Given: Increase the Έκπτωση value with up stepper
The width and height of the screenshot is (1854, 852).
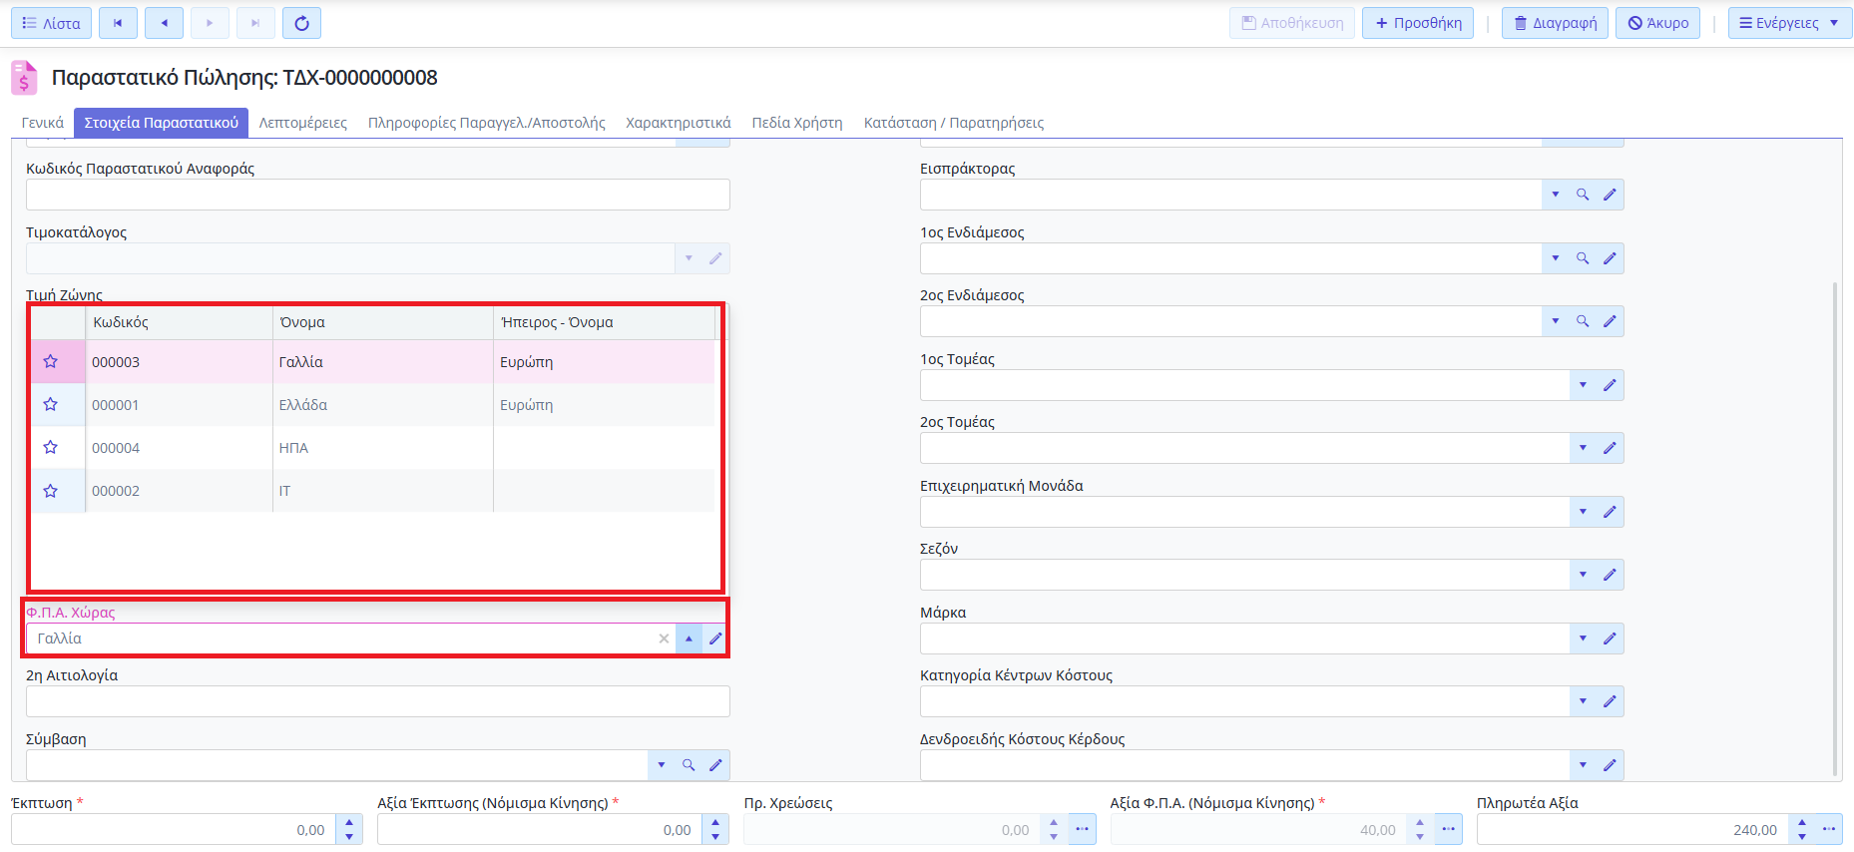Looking at the screenshot, I should tap(349, 823).
